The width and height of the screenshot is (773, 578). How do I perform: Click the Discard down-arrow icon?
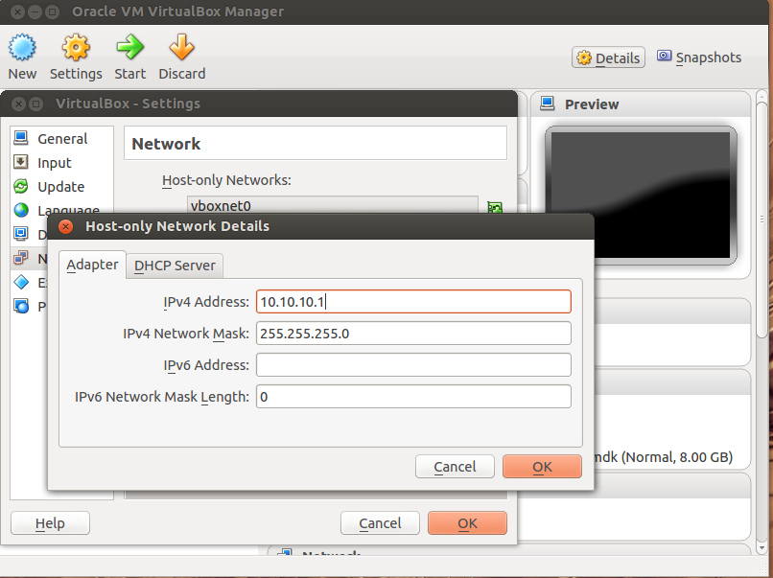[x=182, y=47]
